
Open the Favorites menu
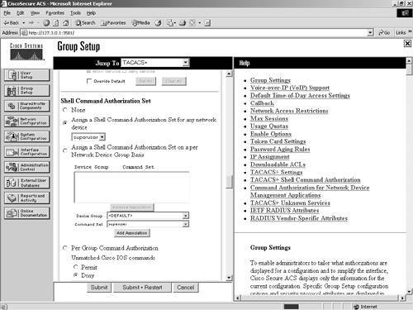pos(55,13)
